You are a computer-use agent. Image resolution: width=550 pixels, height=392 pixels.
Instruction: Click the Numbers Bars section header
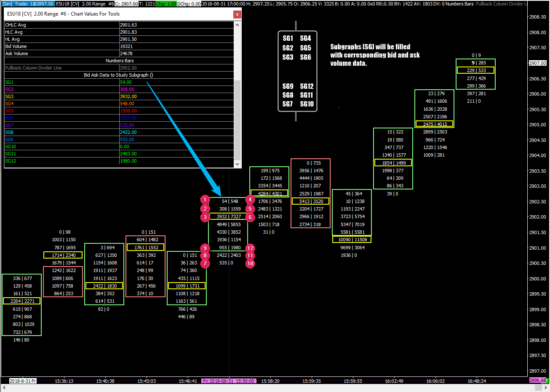(x=119, y=61)
